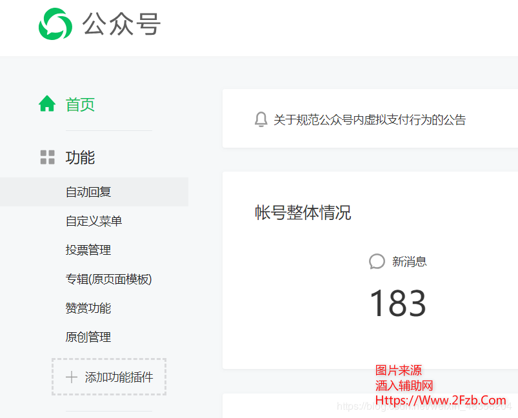This screenshot has height=418, width=518.
Task: Open the 关于规范公众号内虚拟支付行为的公告 announcement
Action: coord(369,119)
